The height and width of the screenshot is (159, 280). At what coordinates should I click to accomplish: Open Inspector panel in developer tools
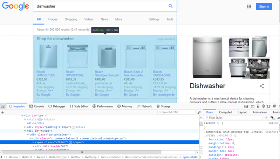coord(17,106)
